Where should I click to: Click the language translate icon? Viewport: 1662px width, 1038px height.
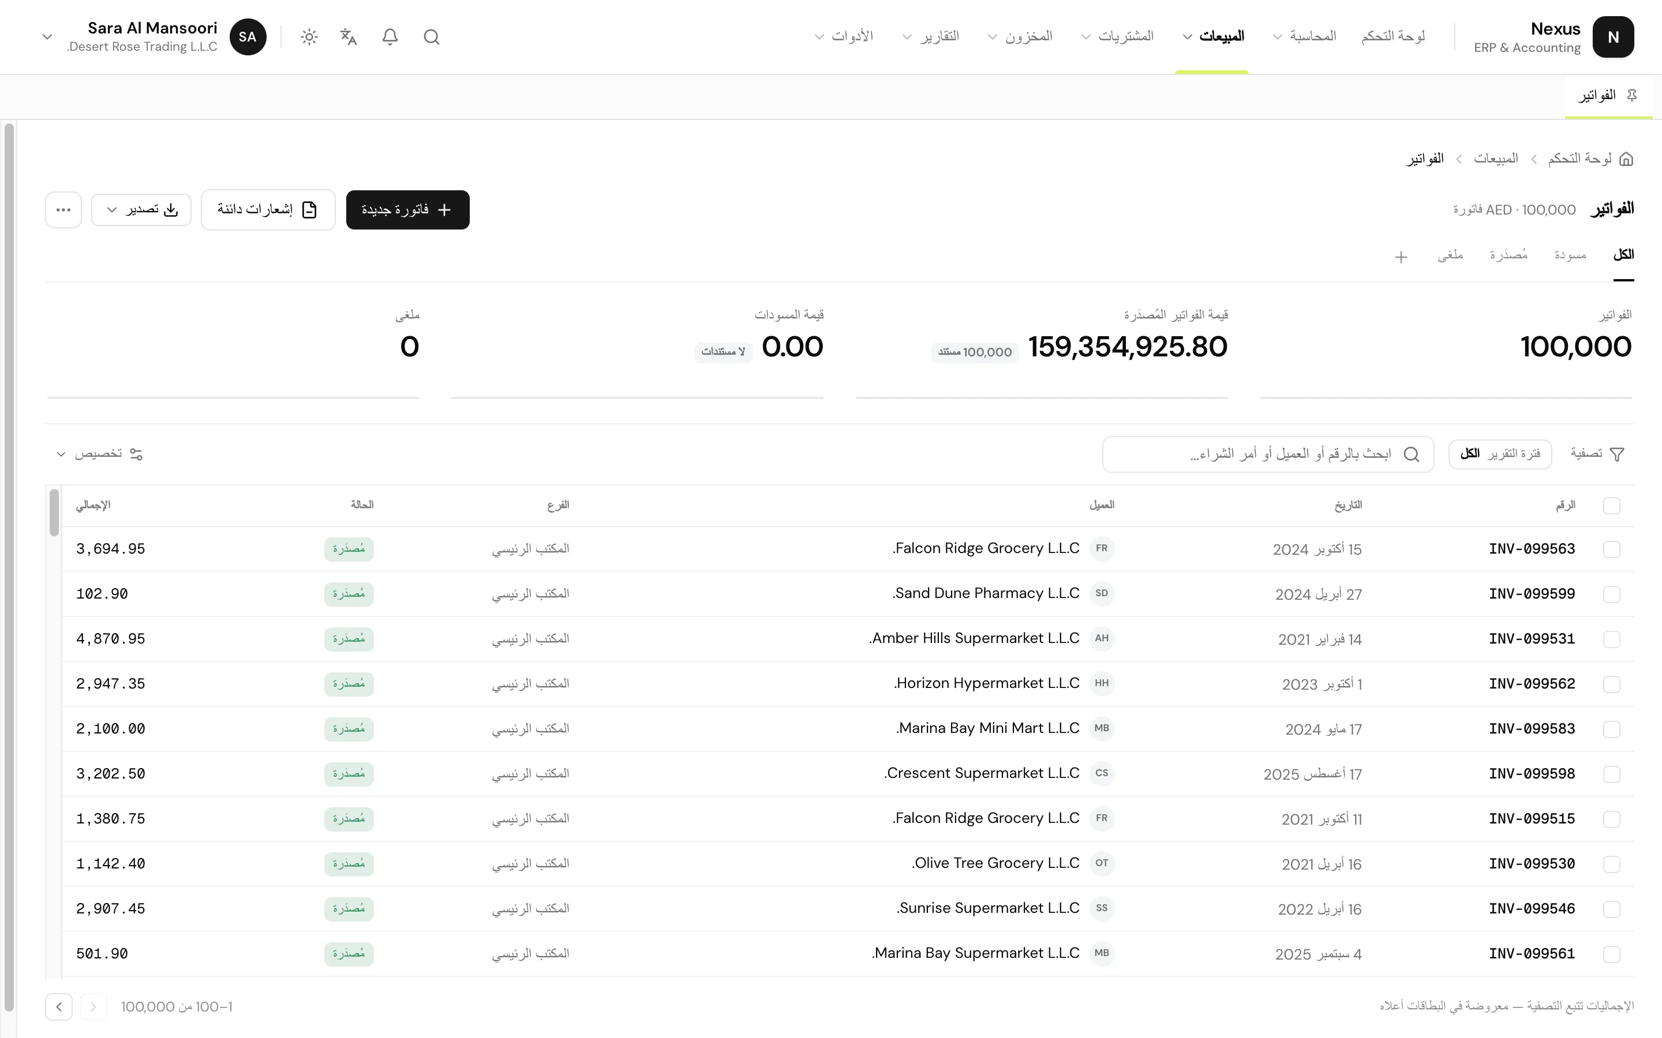pyautogui.click(x=349, y=37)
